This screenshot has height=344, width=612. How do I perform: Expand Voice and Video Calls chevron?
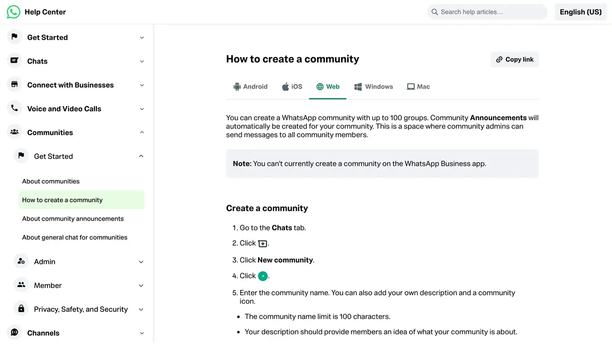142,109
